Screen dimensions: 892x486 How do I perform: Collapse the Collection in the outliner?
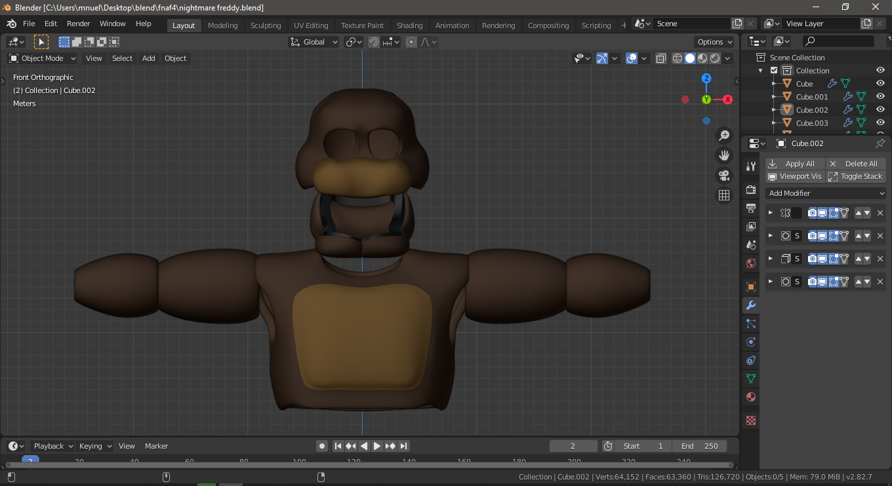pos(761,71)
